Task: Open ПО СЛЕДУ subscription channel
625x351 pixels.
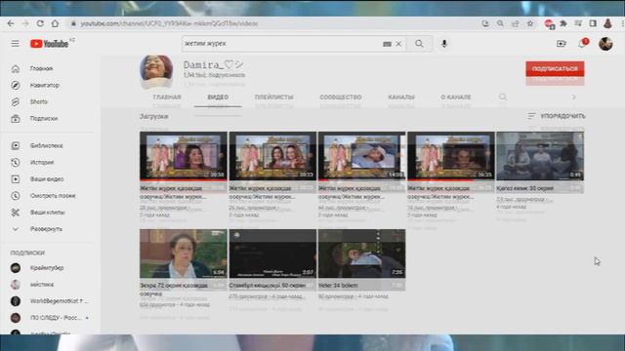Action: coord(56,318)
